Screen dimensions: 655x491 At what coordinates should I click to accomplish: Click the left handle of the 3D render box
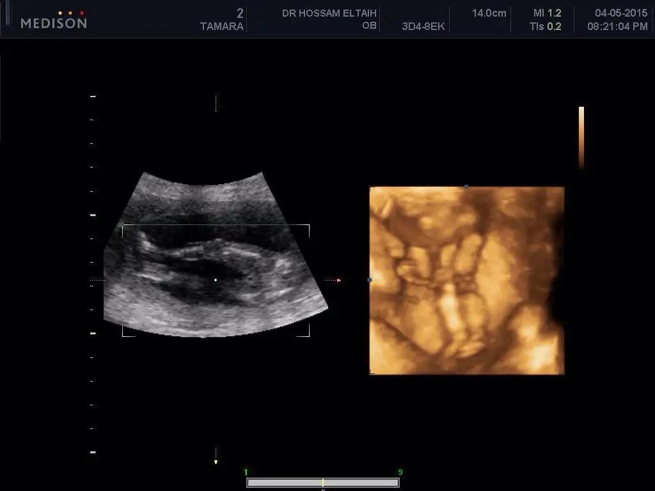point(370,280)
